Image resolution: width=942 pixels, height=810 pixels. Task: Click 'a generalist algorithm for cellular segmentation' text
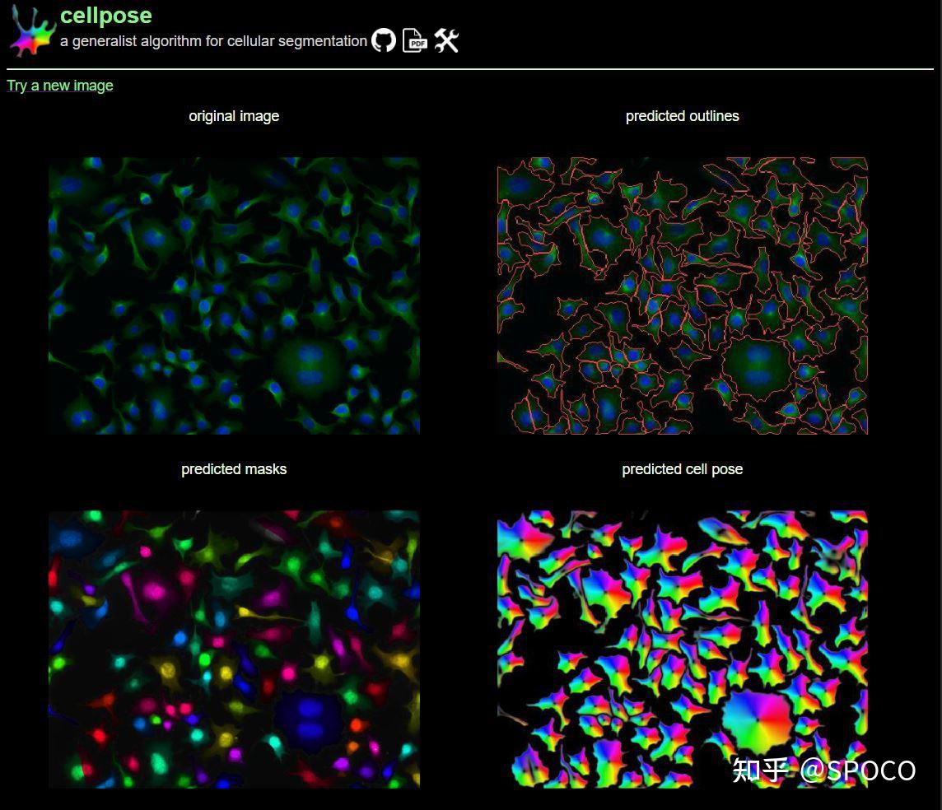pos(213,41)
